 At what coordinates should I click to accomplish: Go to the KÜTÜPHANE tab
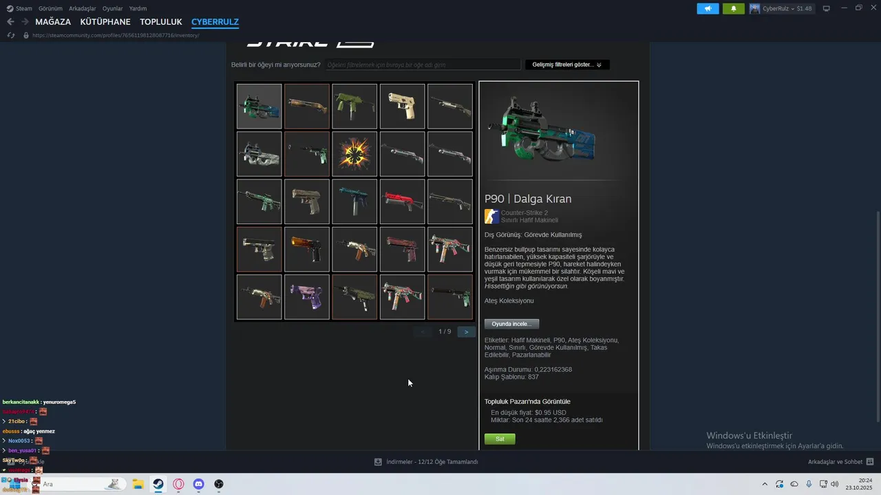tap(105, 22)
